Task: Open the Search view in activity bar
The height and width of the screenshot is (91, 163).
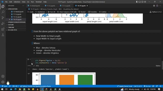Action: pos(3,12)
